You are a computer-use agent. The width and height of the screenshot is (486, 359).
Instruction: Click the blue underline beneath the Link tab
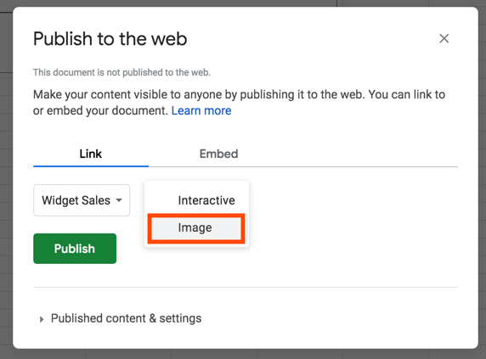91,166
